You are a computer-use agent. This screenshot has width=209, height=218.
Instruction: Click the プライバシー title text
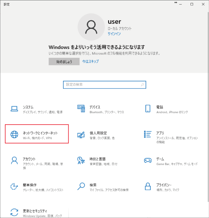click(x=164, y=185)
